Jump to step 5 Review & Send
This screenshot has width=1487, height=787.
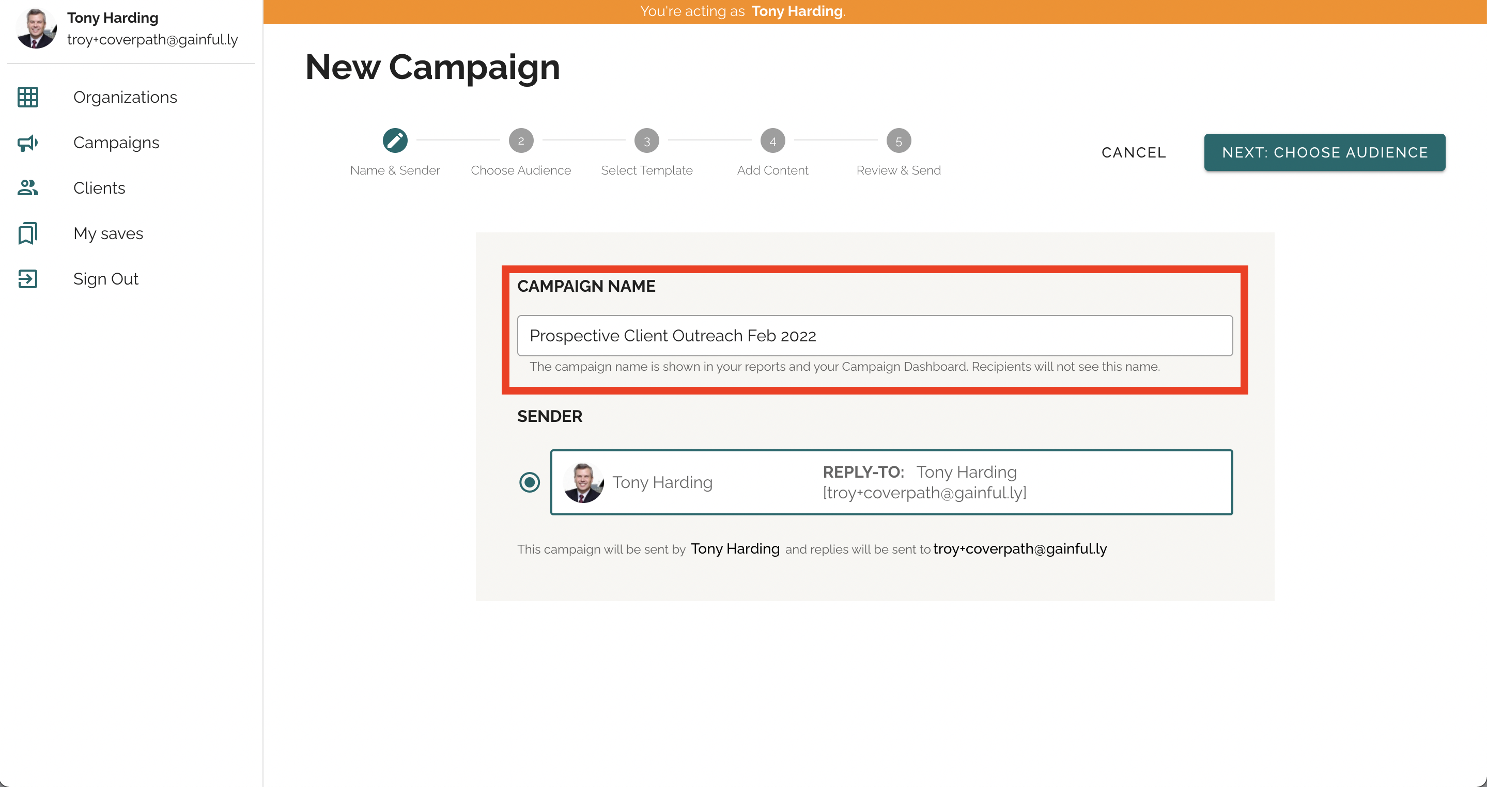point(898,141)
